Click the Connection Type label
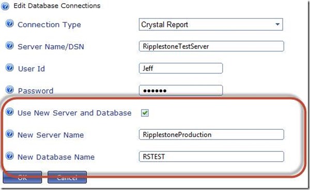Viewport: 310px width, 190px height. point(49,25)
